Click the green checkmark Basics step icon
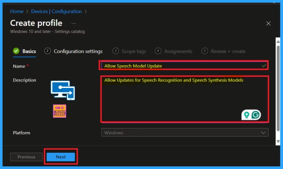The height and width of the screenshot is (169, 283). click(x=16, y=51)
